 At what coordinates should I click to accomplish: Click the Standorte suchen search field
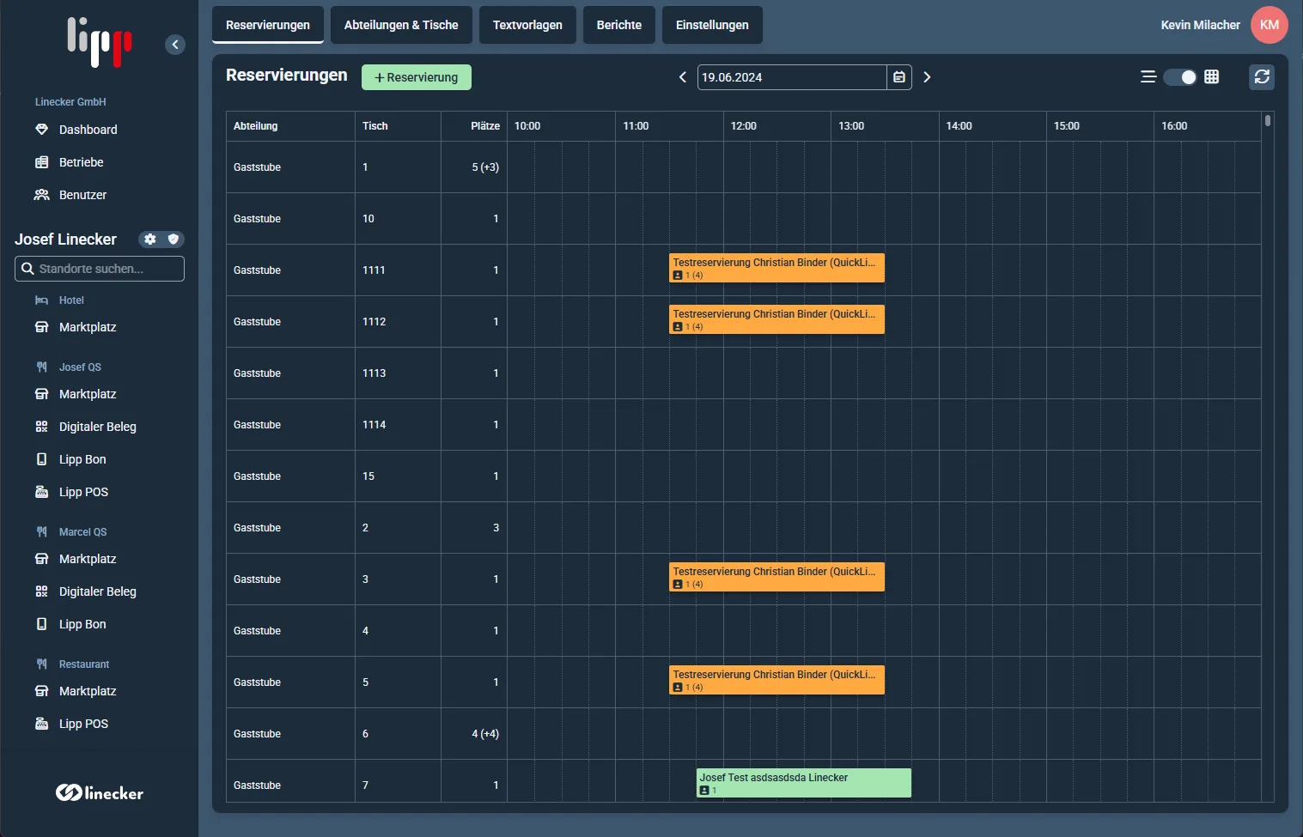[100, 269]
